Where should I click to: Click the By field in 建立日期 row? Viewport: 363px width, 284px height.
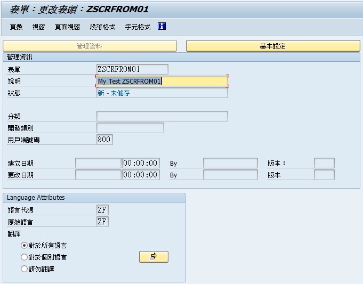point(230,163)
